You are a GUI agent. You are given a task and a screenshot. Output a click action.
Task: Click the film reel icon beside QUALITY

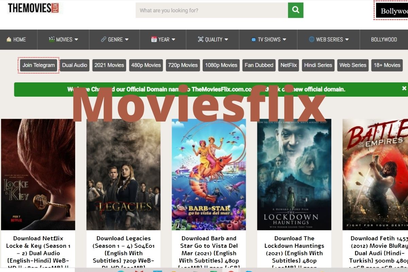201,39
